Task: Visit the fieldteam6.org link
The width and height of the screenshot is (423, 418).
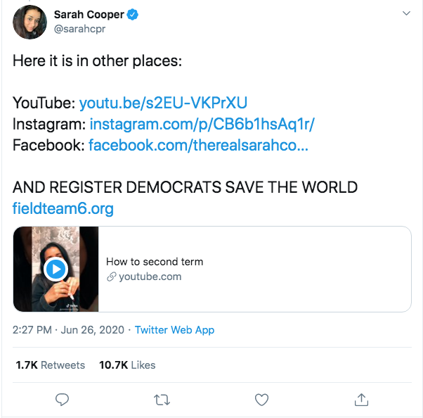Action: click(x=63, y=208)
